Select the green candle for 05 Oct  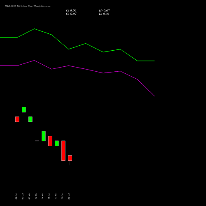click(x=24, y=110)
